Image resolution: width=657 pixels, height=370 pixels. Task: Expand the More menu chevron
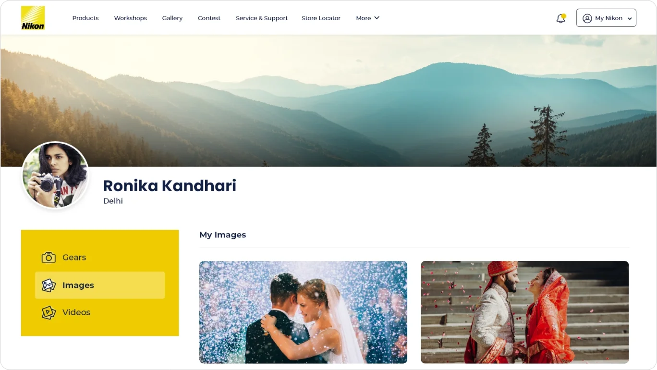(x=377, y=18)
